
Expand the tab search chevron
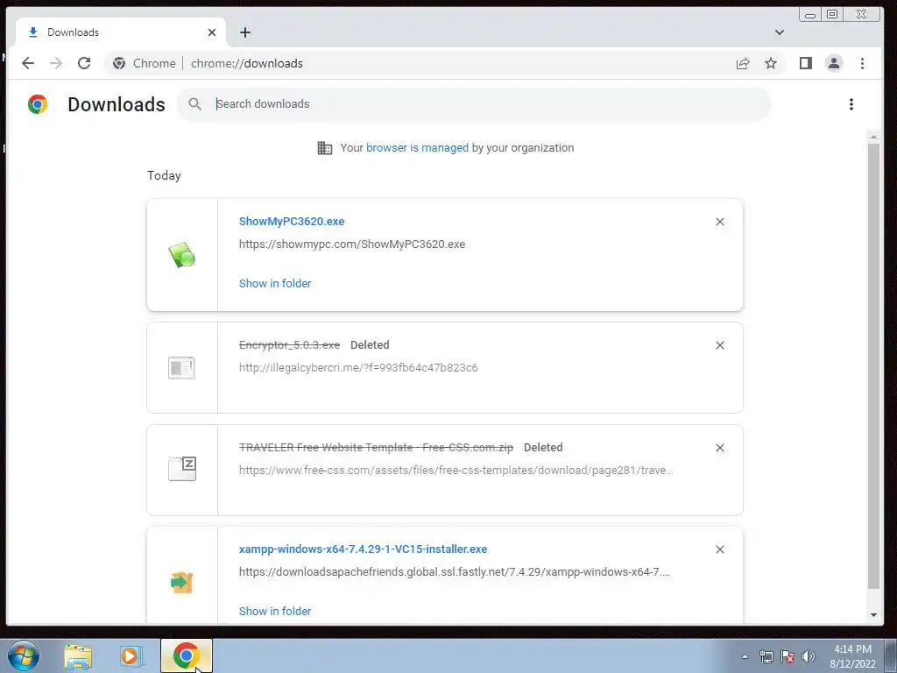tap(779, 32)
